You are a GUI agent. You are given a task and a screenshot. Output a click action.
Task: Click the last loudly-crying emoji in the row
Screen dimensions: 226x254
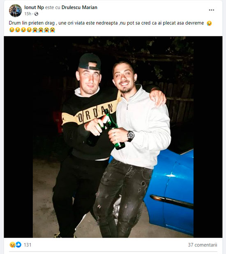[53, 30]
